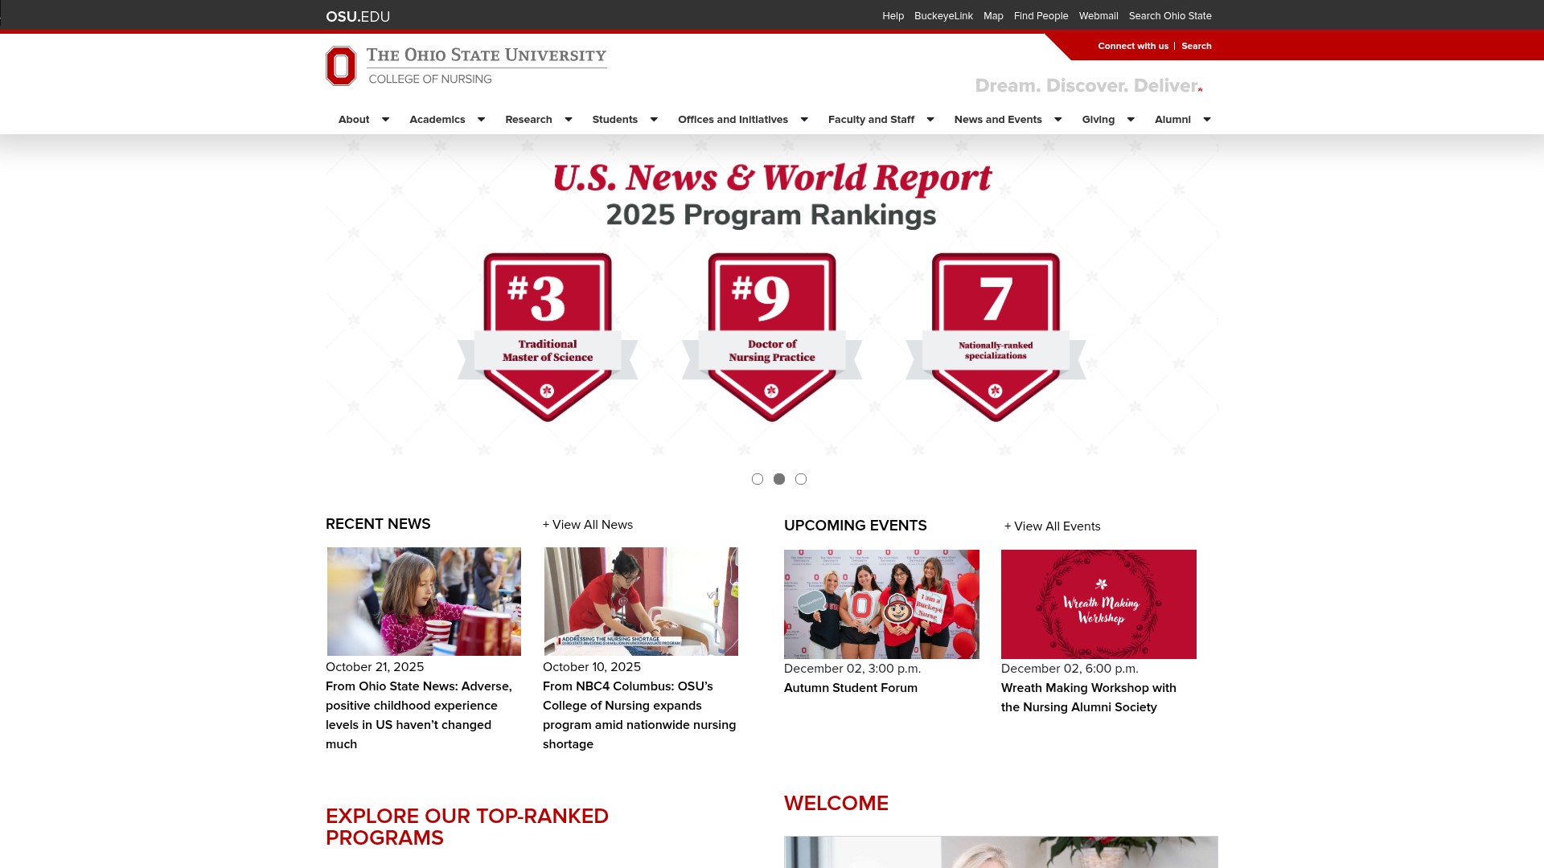Select the first carousel slide dot
The width and height of the screenshot is (1544, 868).
tap(758, 479)
